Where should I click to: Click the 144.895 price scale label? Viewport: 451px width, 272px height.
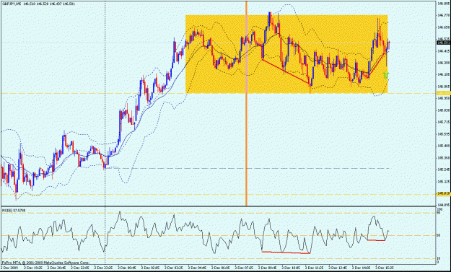[443, 205]
